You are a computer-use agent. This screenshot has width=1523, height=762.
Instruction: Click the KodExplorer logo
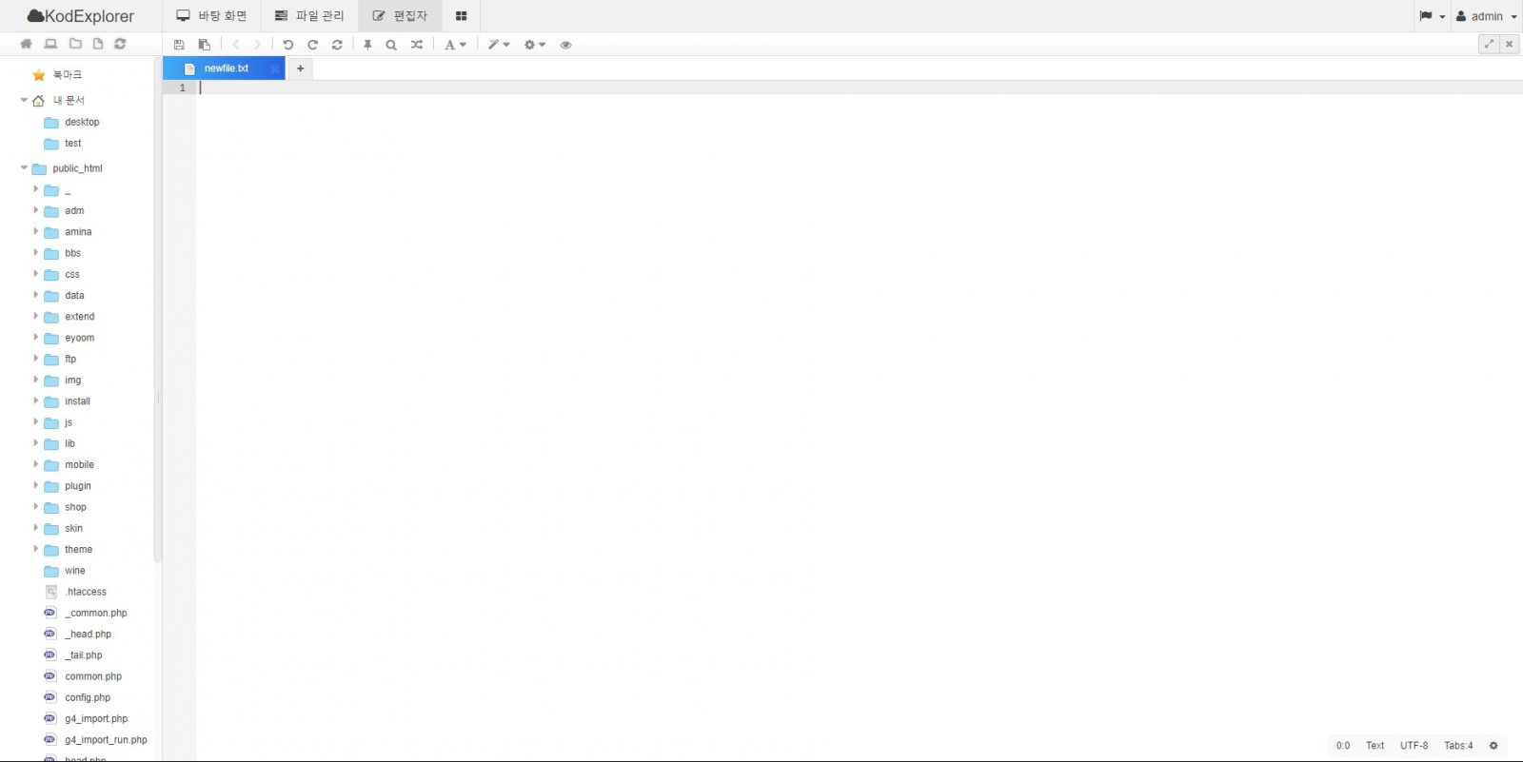click(81, 16)
